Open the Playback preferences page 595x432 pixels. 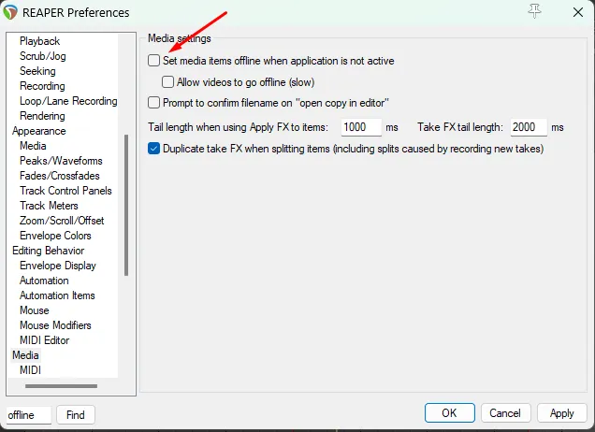click(39, 41)
